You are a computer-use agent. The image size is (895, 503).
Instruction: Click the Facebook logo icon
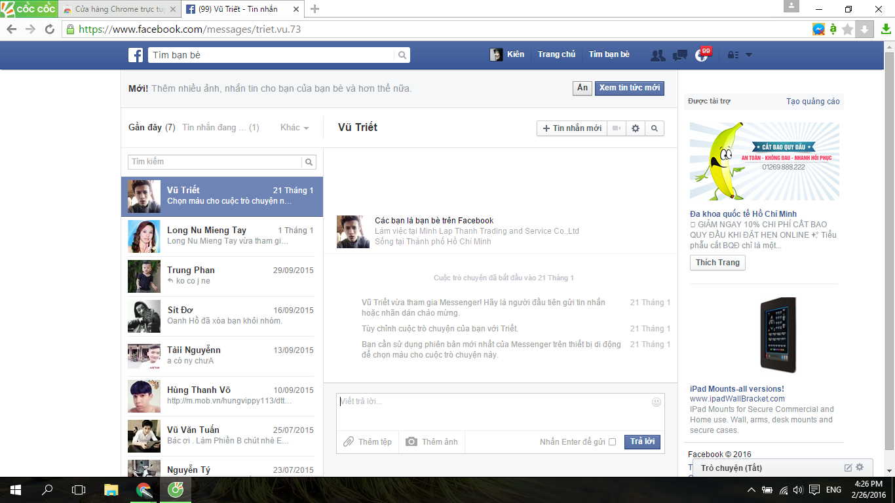click(136, 55)
